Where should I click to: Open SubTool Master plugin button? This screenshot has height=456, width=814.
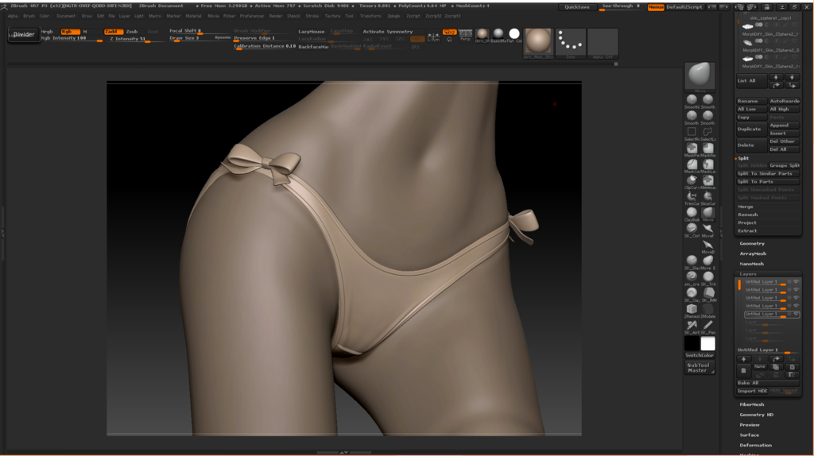pos(699,367)
